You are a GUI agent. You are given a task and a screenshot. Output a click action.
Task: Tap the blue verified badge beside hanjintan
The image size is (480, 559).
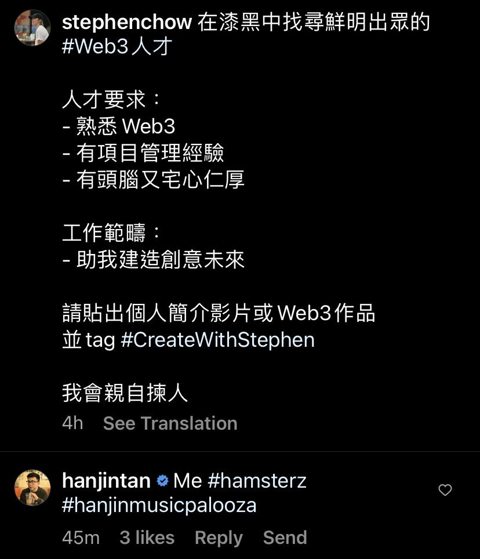[x=162, y=481]
